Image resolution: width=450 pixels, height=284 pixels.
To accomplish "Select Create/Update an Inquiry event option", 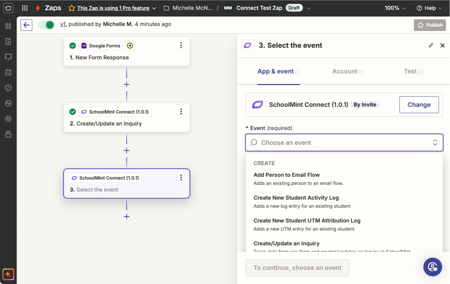I will [344, 246].
